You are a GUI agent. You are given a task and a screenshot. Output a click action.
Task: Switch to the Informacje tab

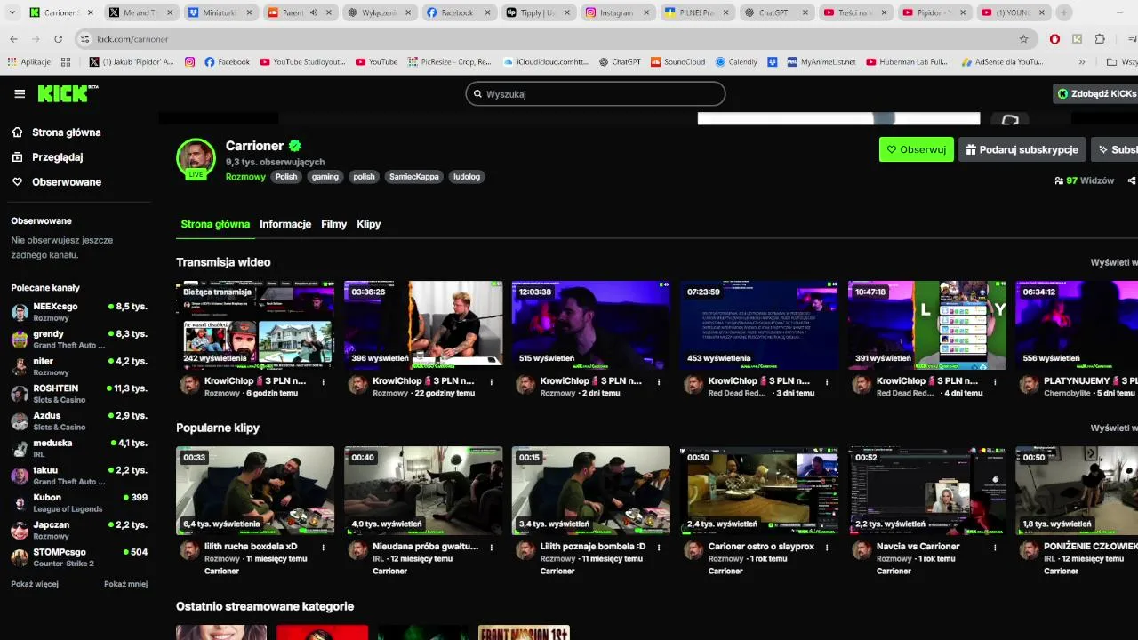(x=285, y=224)
